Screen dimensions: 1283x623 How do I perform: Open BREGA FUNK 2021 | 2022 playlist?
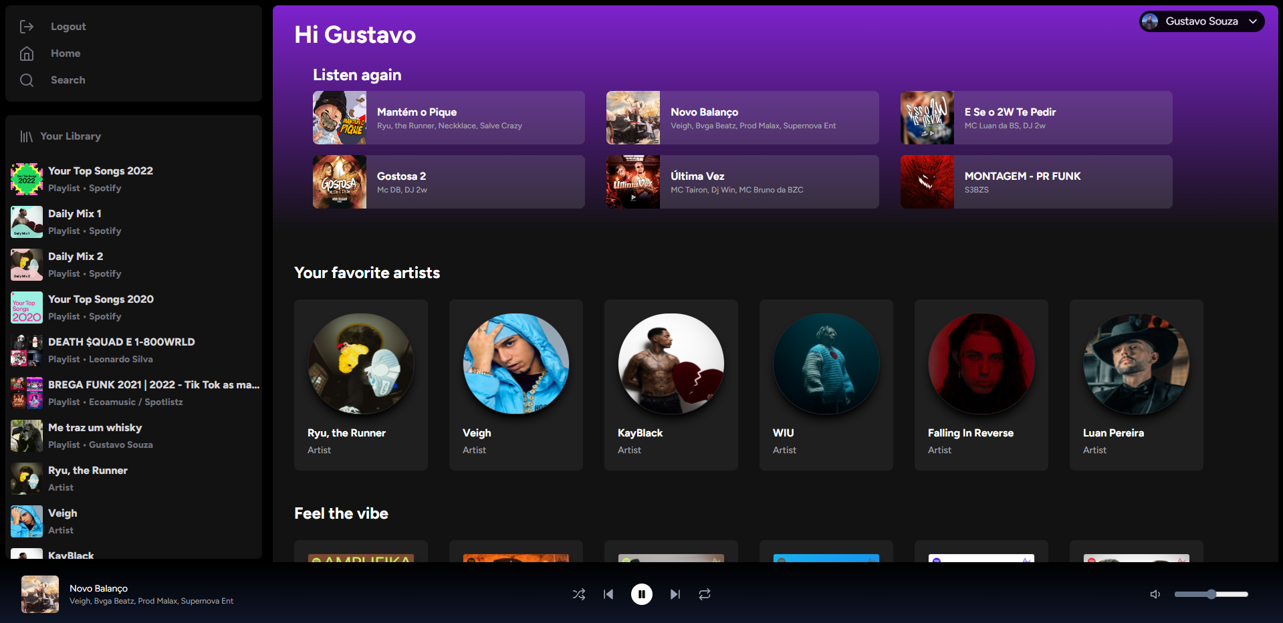tap(134, 393)
